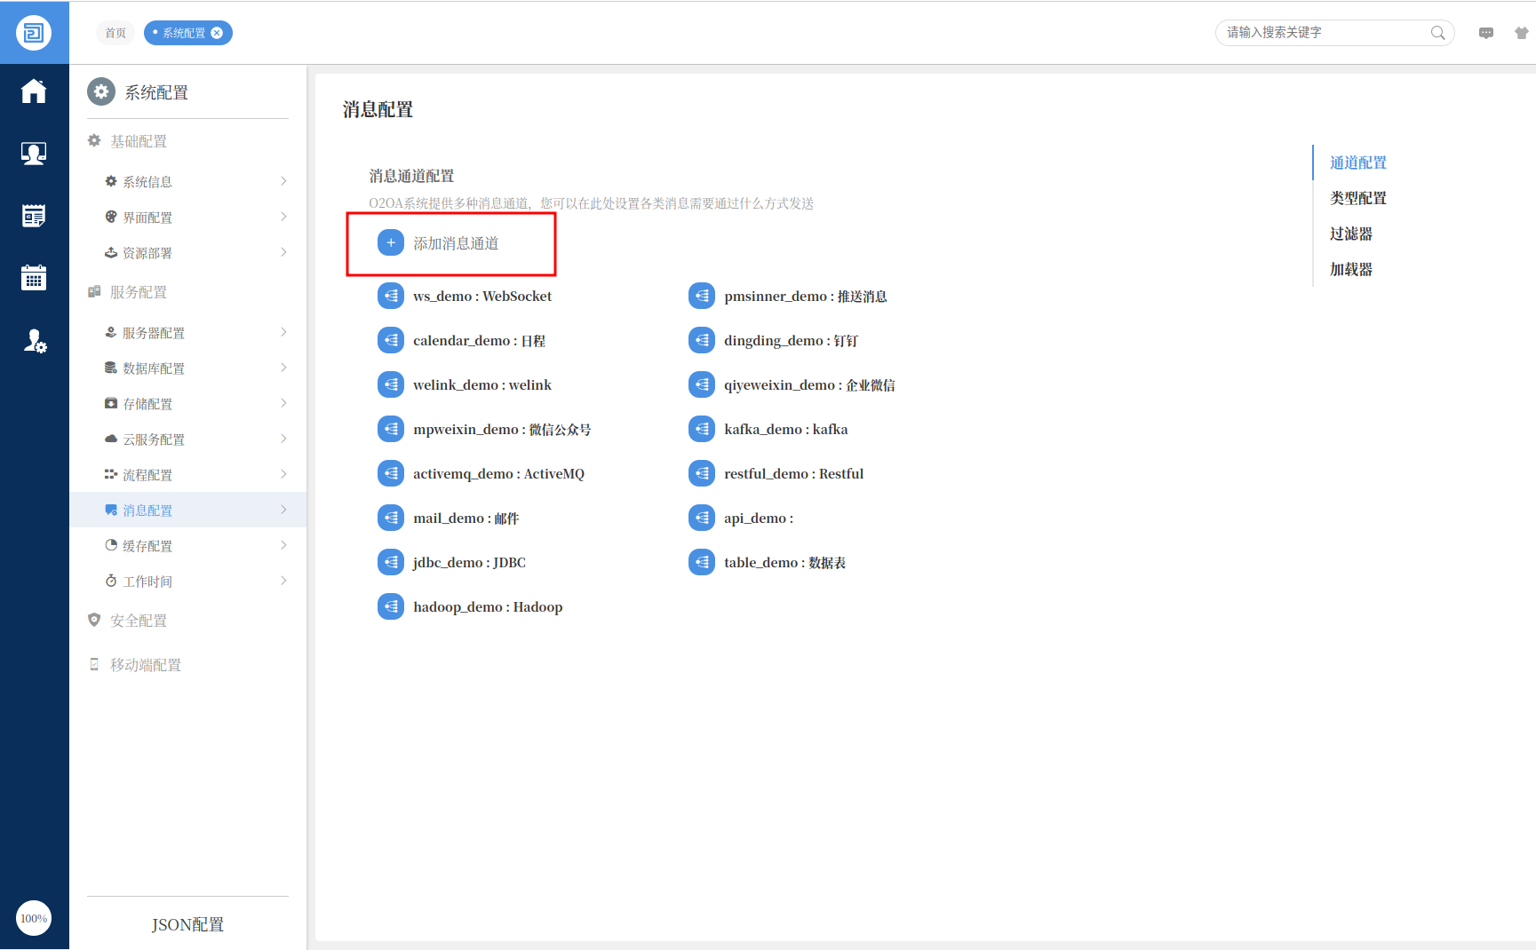Close the 系统配置 tab
The height and width of the screenshot is (950, 1536).
click(217, 33)
